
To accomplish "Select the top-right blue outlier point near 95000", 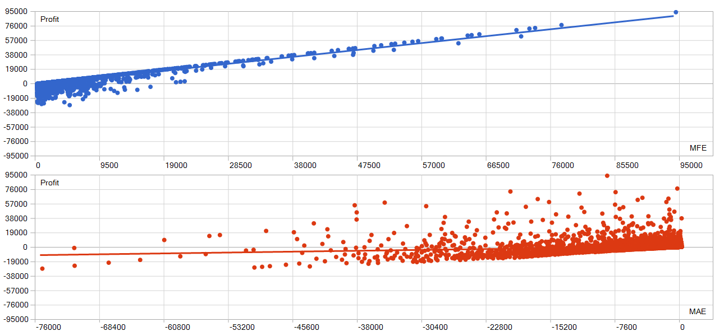I will click(x=676, y=12).
